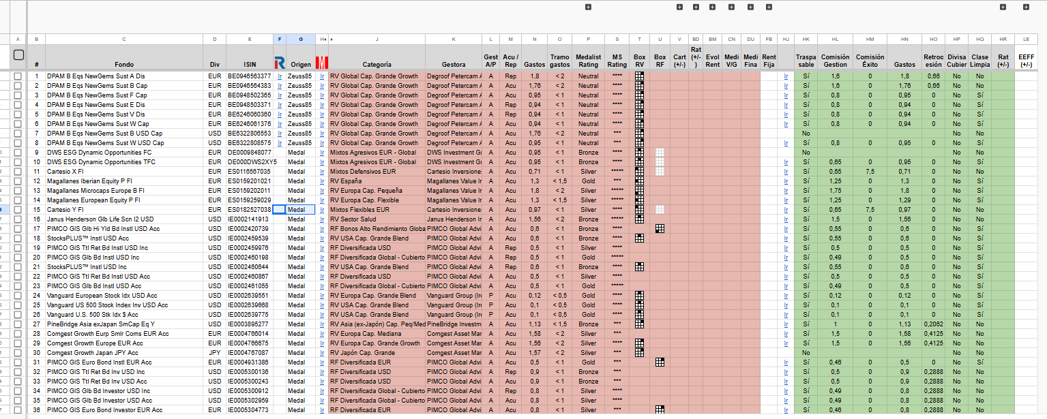Click the red M Morningstar icon in column H header
Screen dimensions: 1047x419
[x=322, y=63]
